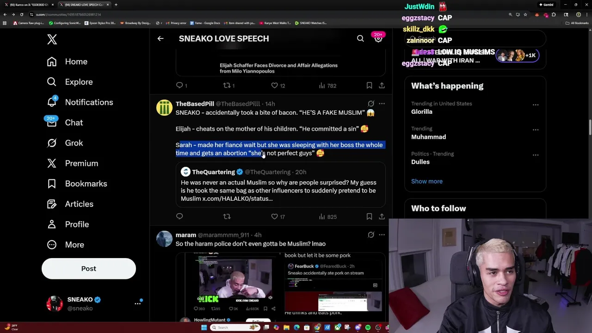
Task: Open the Windows Start menu
Action: [x=204, y=327]
